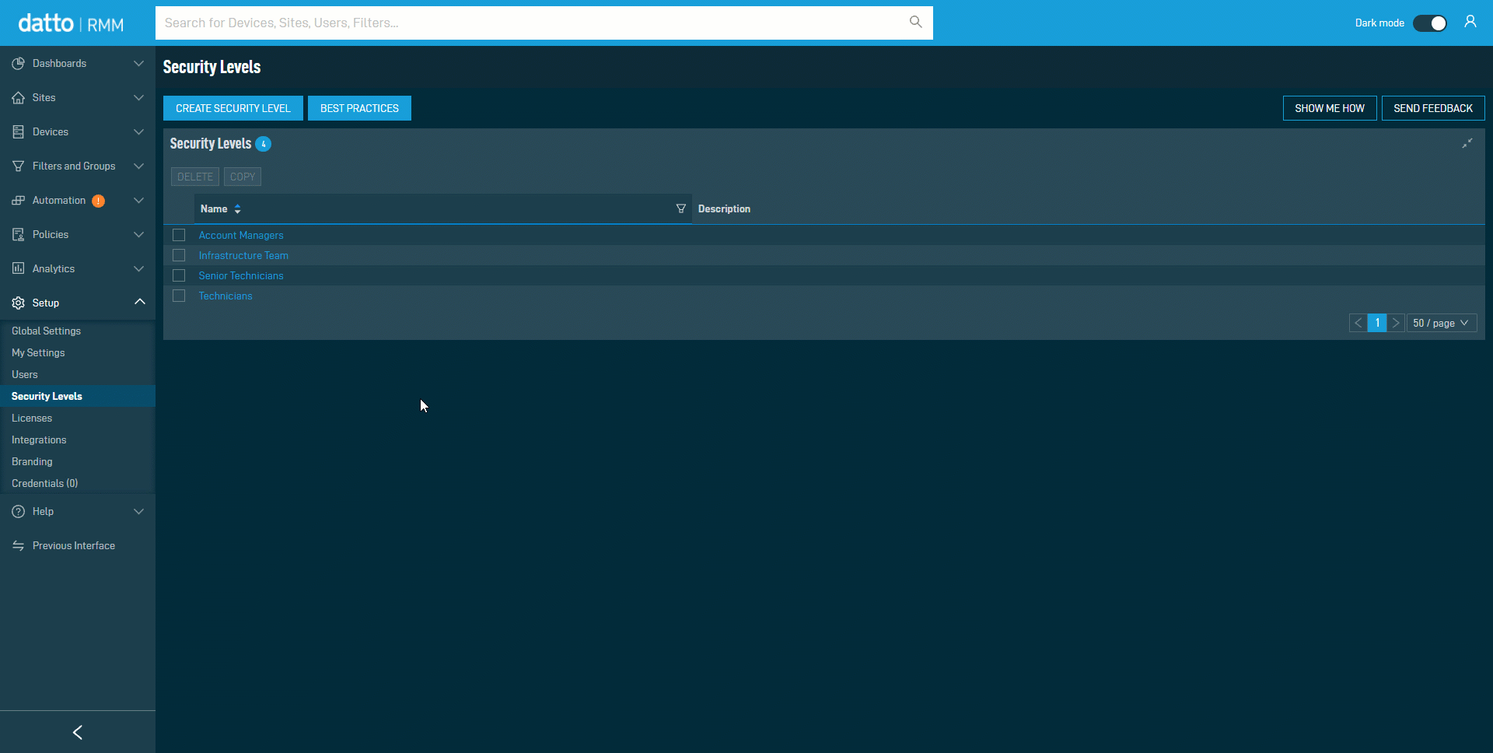This screenshot has width=1493, height=753.
Task: Expand the Help menu chevron
Action: pyautogui.click(x=138, y=511)
